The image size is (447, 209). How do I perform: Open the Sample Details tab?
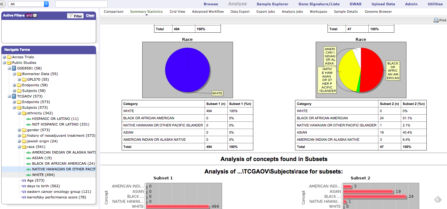click(x=346, y=12)
